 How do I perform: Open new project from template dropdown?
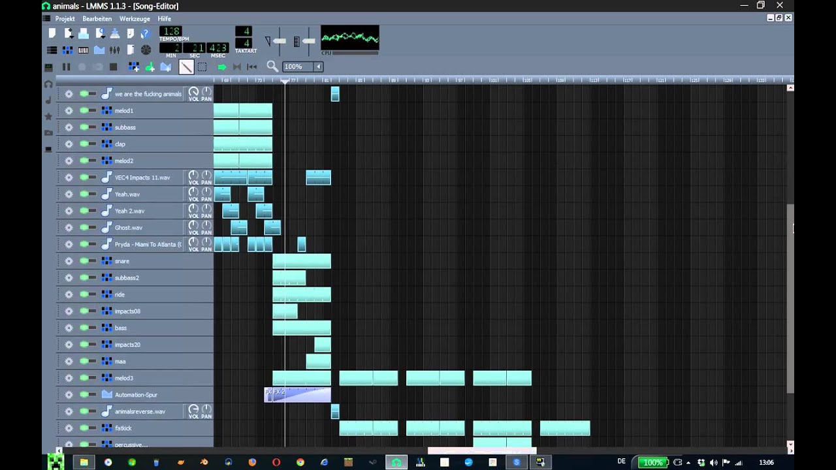tap(68, 33)
